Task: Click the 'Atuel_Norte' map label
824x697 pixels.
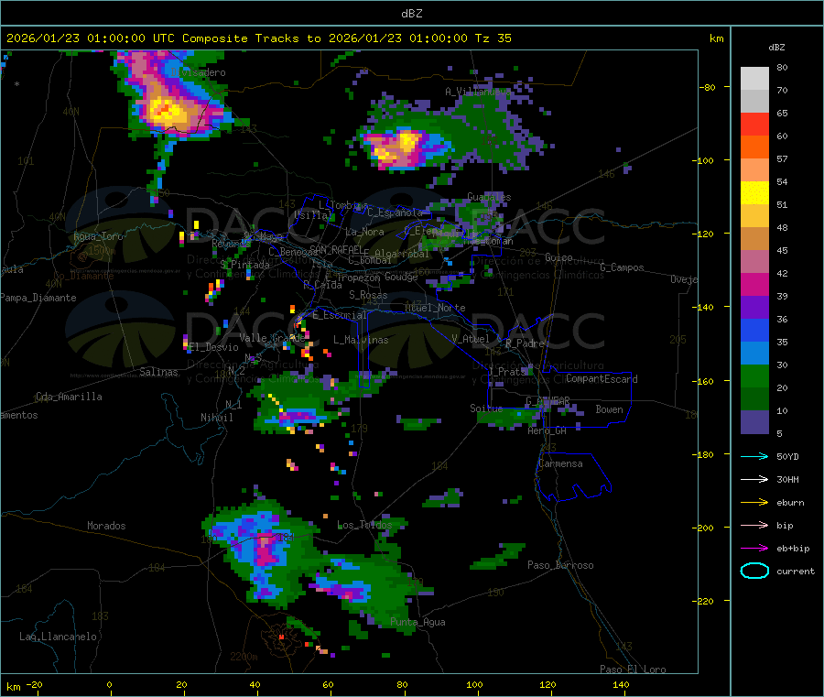Action: click(x=435, y=308)
